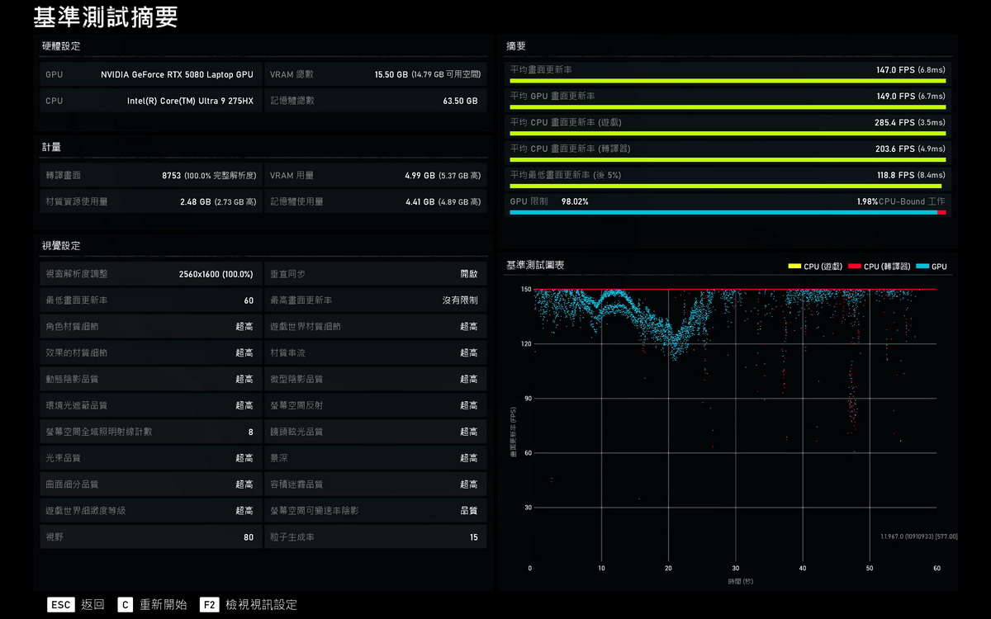Screen dimensions: 991x619
Task: Click the blue GPU legend marker
Action: [922, 267]
